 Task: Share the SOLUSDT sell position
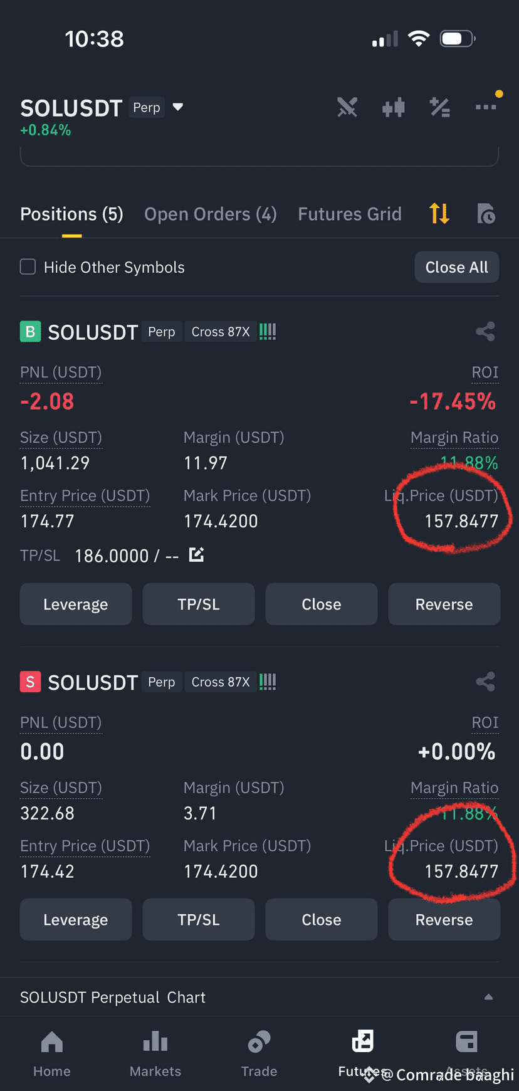tap(486, 682)
